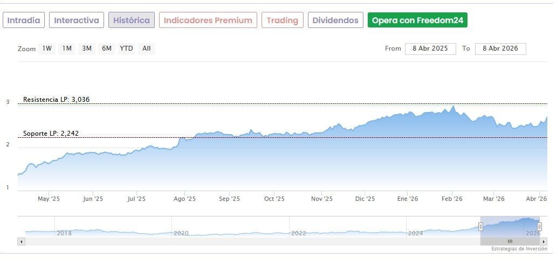Screen dimensions: 557x259
Task: Open the Intradía tab
Action: coord(24,20)
